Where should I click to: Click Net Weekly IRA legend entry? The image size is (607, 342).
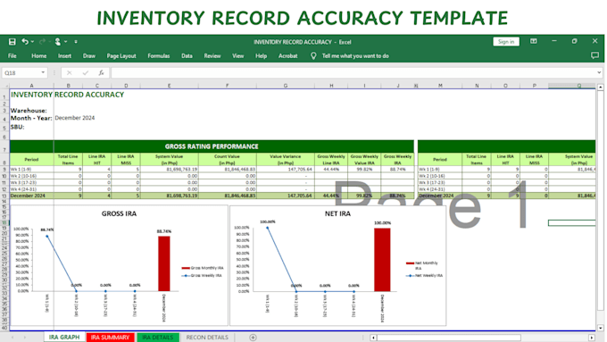point(424,275)
